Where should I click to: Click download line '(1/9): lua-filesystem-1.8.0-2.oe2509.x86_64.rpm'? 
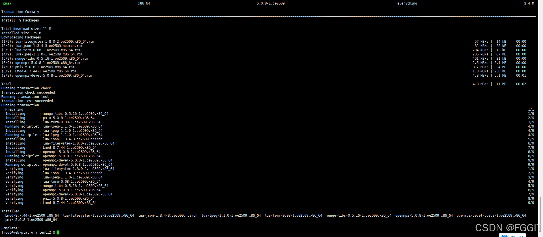point(48,42)
